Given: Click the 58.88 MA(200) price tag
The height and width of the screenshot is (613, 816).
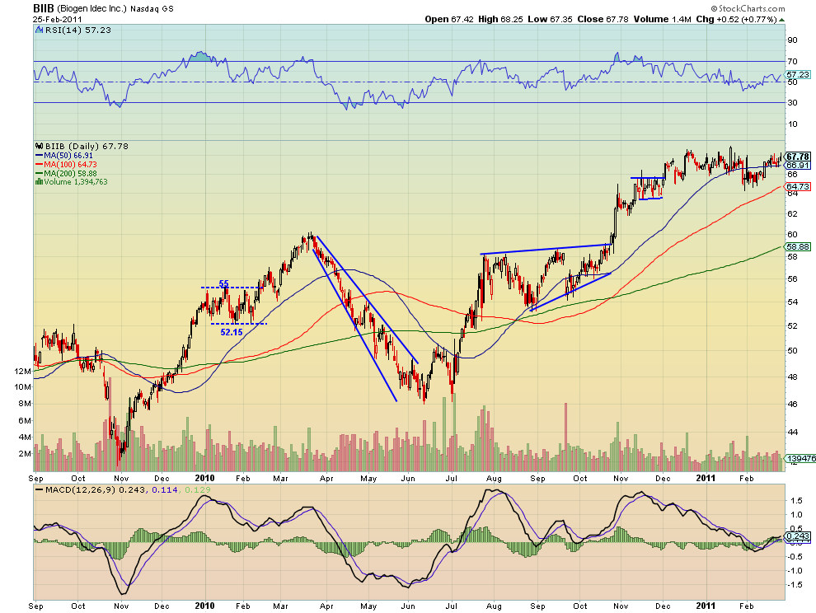Looking at the screenshot, I should tap(797, 246).
